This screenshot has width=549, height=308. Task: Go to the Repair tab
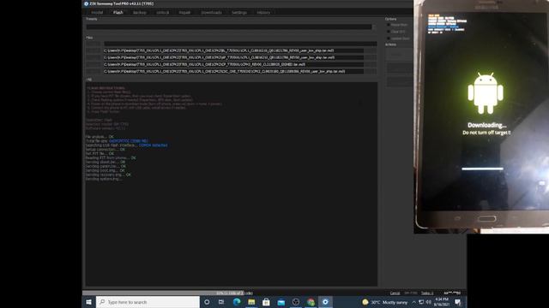click(184, 13)
